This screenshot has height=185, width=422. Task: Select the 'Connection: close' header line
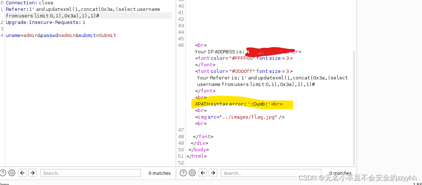(30, 3)
